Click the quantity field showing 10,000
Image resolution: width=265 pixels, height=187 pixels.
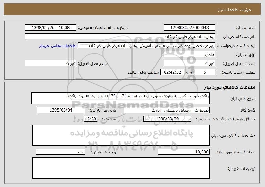click(x=184, y=152)
